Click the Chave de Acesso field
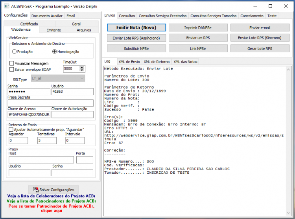This screenshot has height=219, width=295. 29,114
